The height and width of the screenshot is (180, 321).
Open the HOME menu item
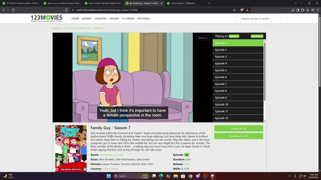coord(75,18)
